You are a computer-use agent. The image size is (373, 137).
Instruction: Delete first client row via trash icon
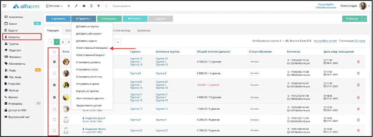tap(358, 62)
